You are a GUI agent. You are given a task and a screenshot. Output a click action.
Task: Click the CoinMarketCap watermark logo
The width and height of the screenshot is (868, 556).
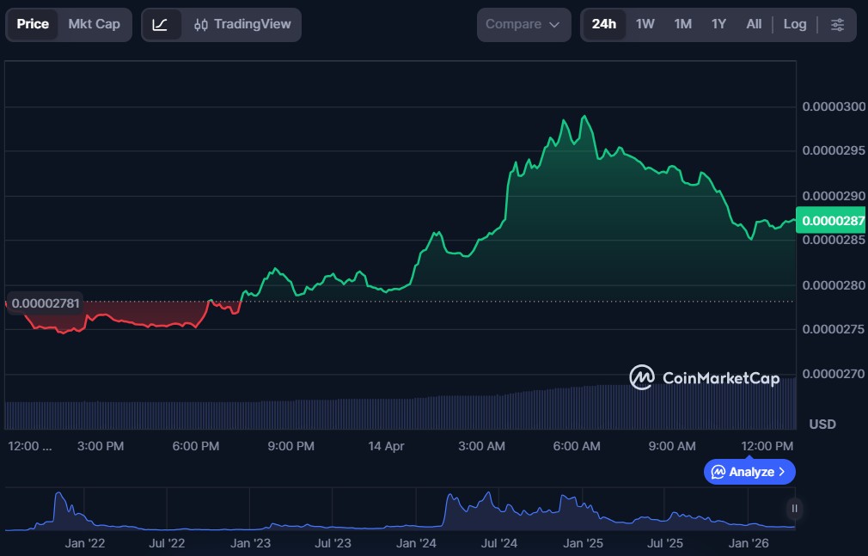[705, 377]
